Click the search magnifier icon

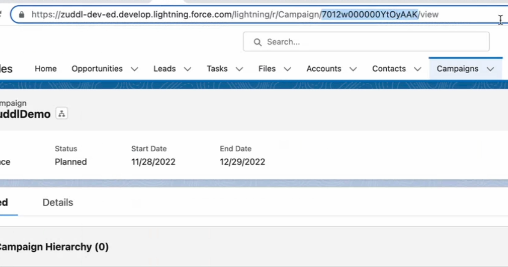click(258, 42)
